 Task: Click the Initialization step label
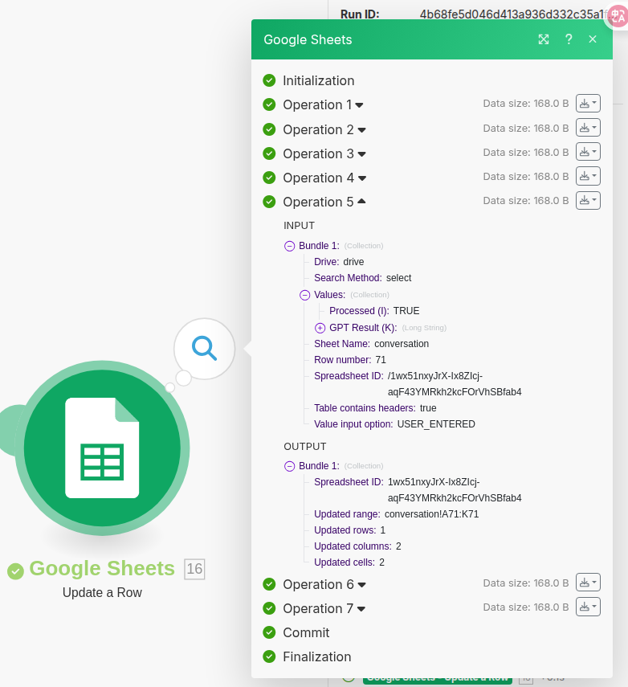point(318,80)
